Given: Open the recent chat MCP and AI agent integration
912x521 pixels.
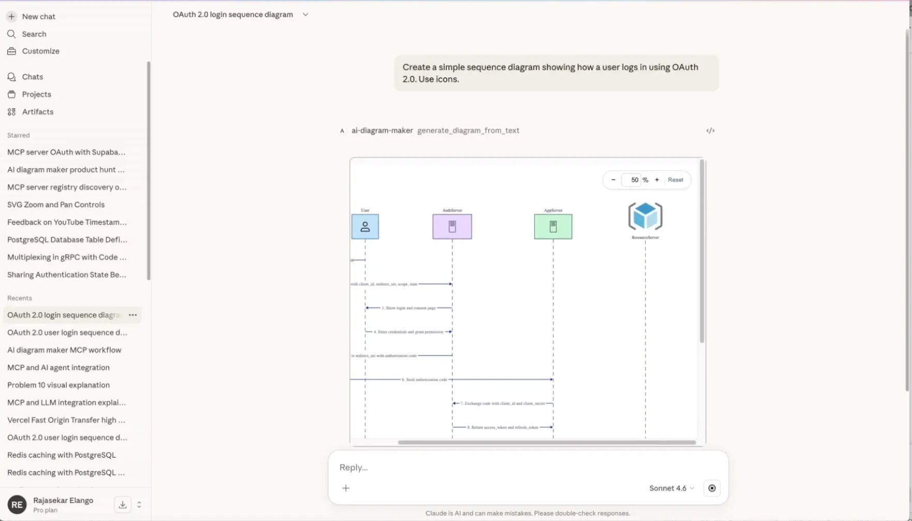Looking at the screenshot, I should pyautogui.click(x=58, y=367).
